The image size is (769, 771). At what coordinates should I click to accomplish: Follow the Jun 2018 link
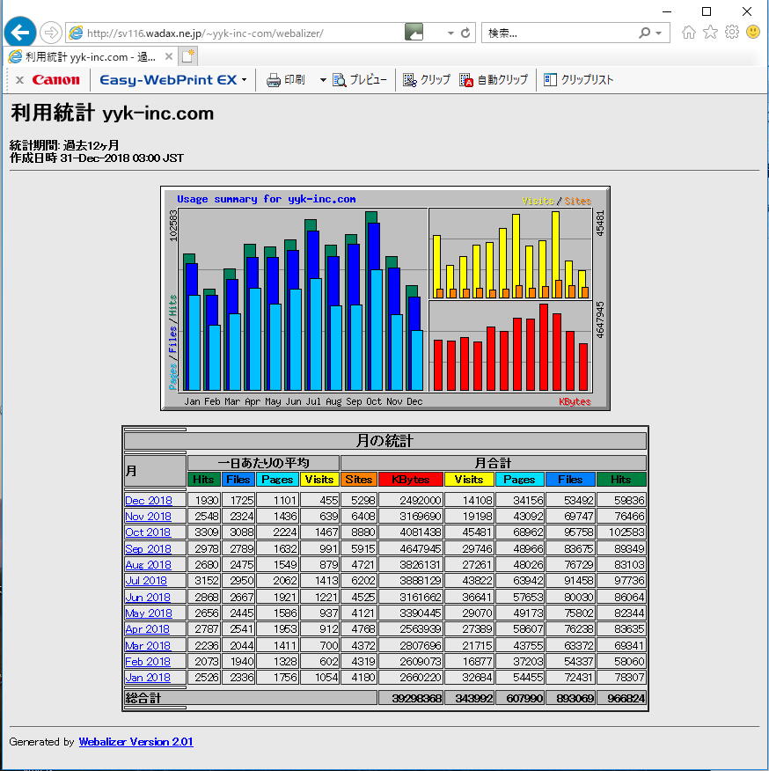(148, 597)
